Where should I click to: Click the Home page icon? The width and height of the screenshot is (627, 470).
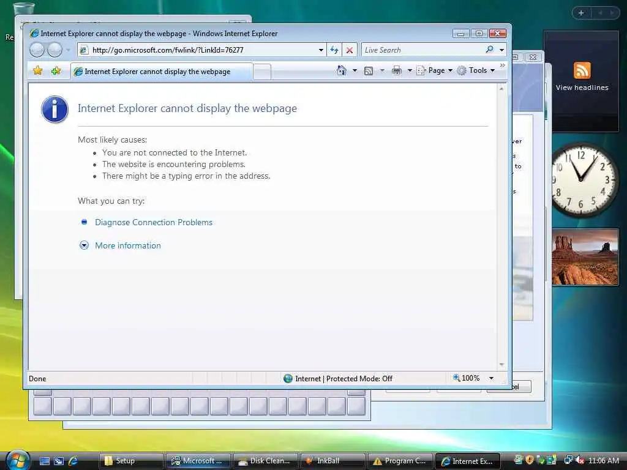click(342, 70)
